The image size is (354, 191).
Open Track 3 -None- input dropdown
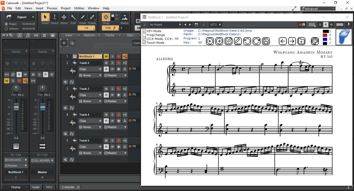90,101
